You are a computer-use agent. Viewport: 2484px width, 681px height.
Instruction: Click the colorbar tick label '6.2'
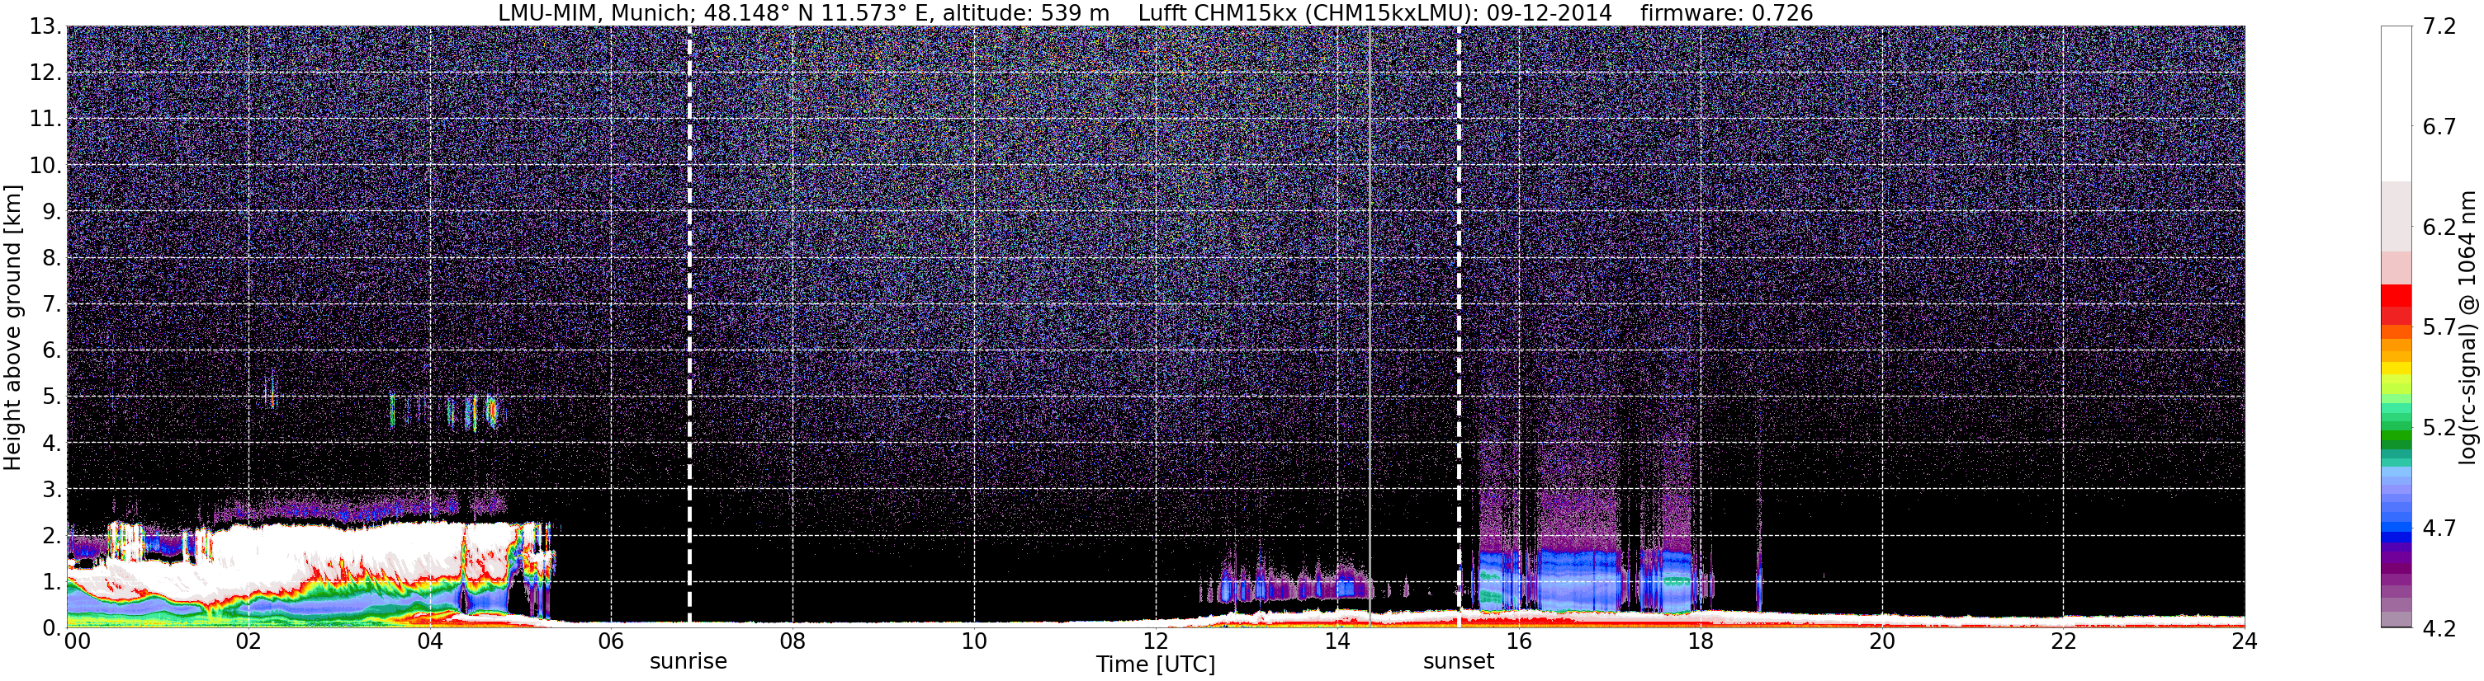2439,228
